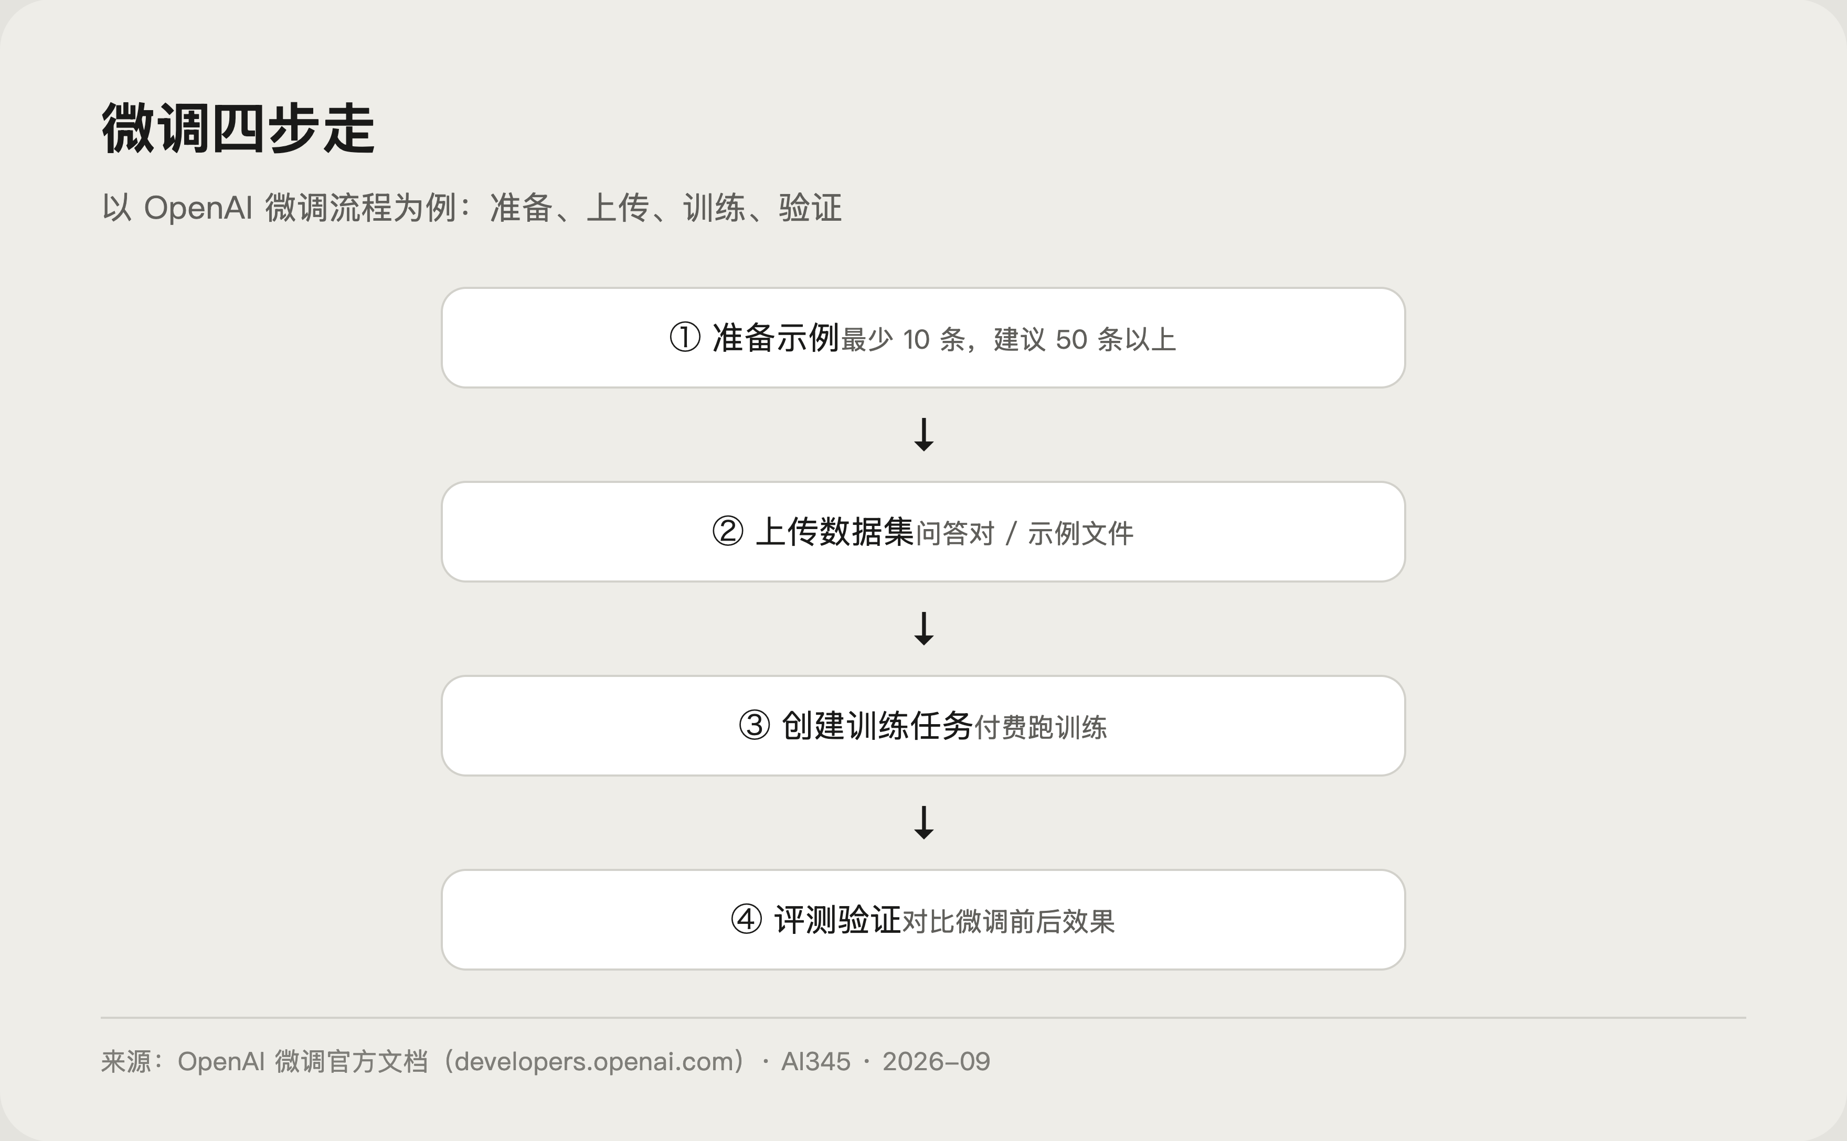Click the footer label AI345
The height and width of the screenshot is (1141, 1847).
tap(815, 1062)
